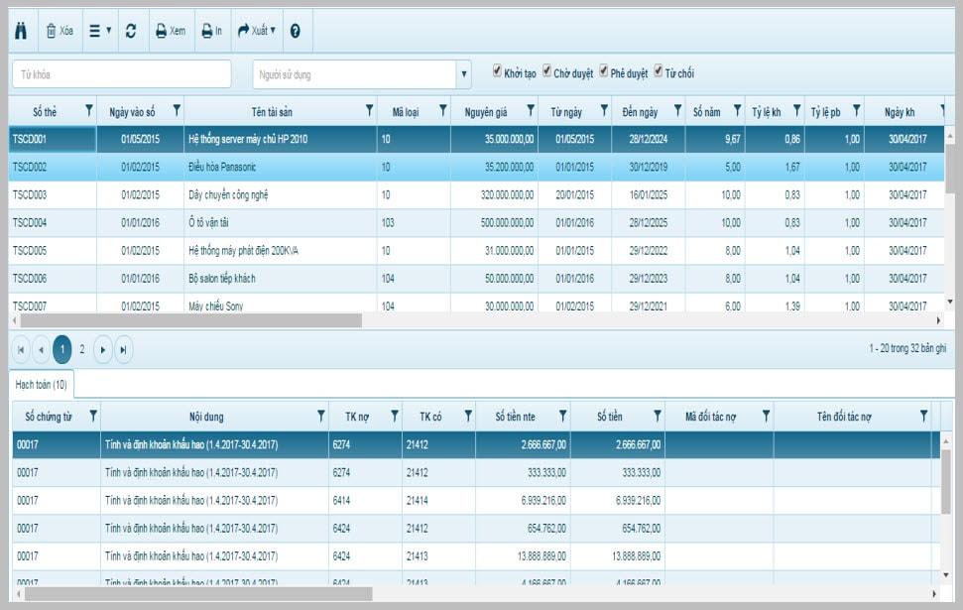
Task: Sort by Tên tài sản column header
Action: pos(272,112)
